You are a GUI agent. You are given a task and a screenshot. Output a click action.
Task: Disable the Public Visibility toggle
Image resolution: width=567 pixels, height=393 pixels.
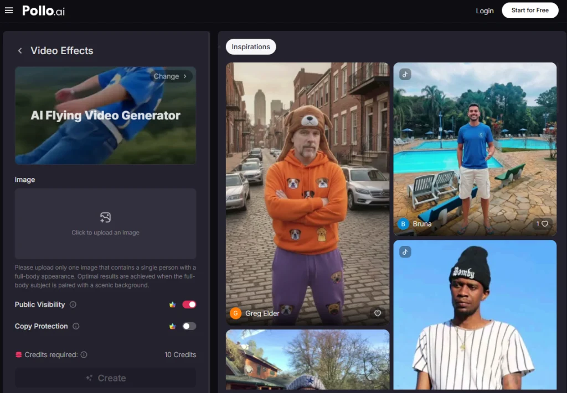189,305
